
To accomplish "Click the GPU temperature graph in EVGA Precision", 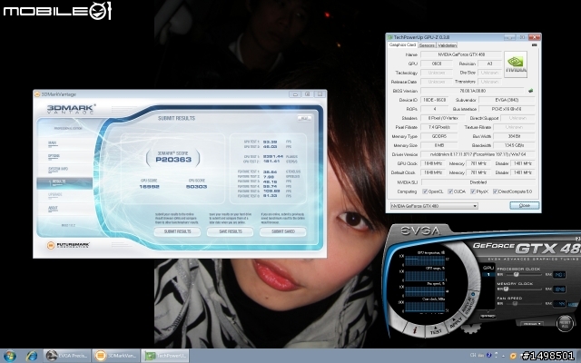I will (x=425, y=260).
